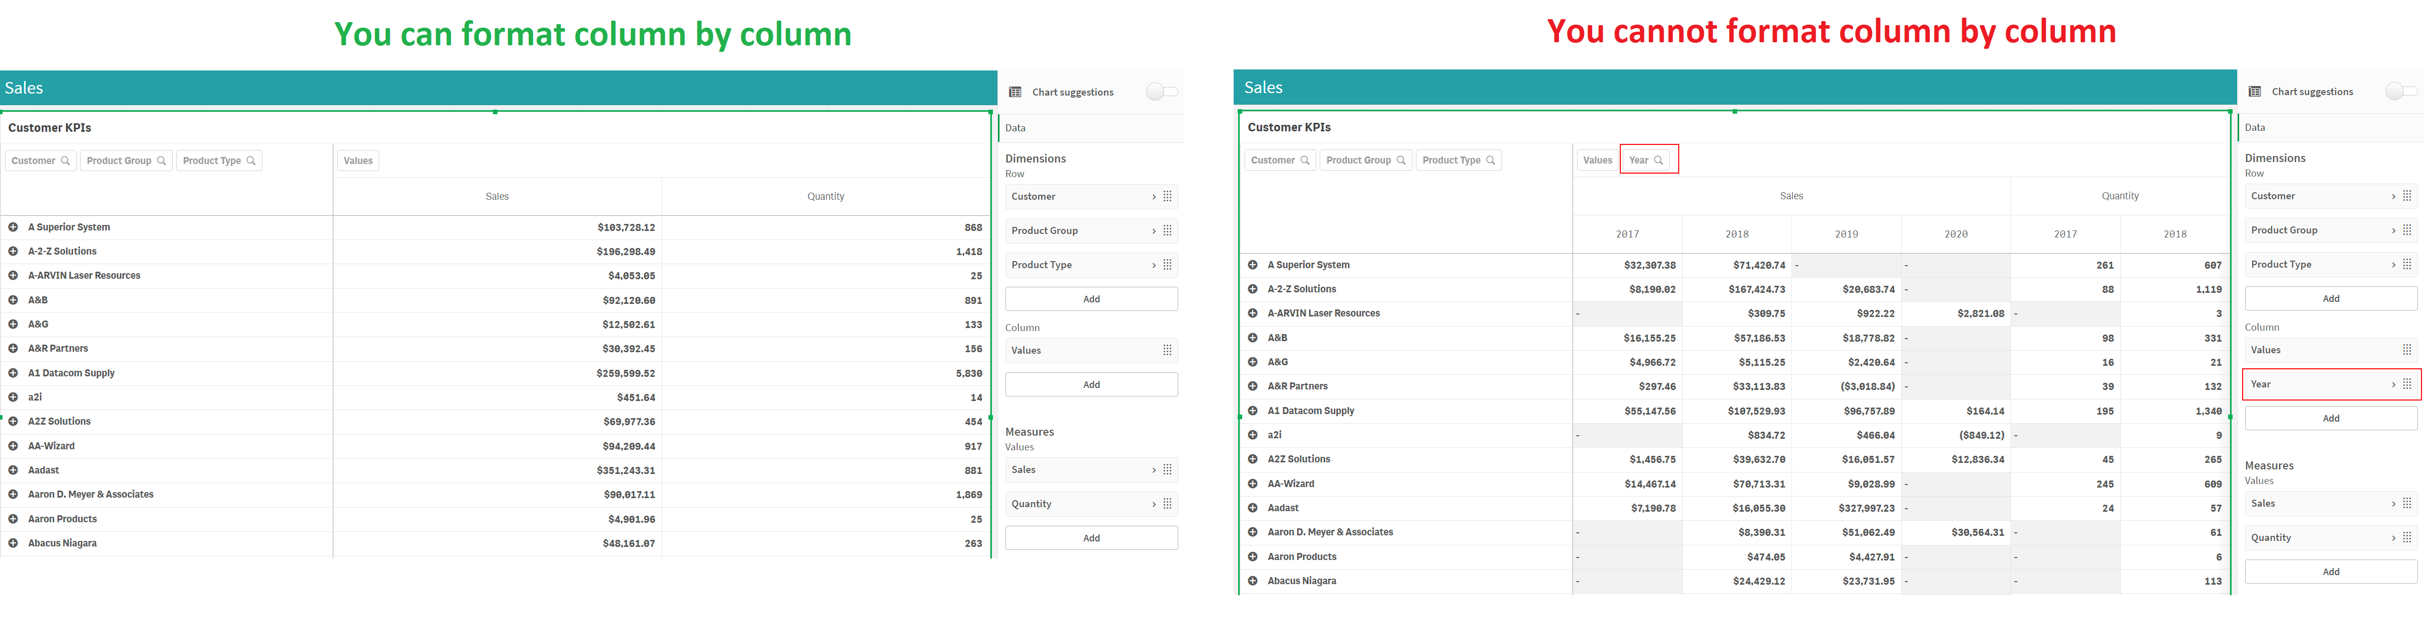The width and height of the screenshot is (2431, 638).
Task: Click the plus icon beside the left table's A Superior System
Action: (13, 227)
